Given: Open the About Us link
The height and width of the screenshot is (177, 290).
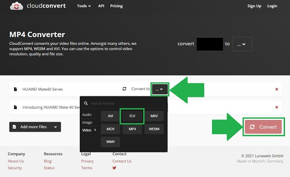Looking at the screenshot, I should tap(16, 161).
